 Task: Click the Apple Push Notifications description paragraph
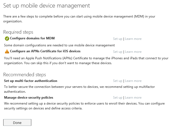coord(85,61)
